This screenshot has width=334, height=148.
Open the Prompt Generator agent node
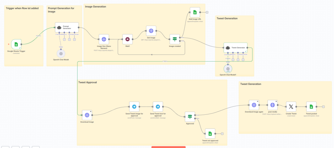click(x=67, y=28)
